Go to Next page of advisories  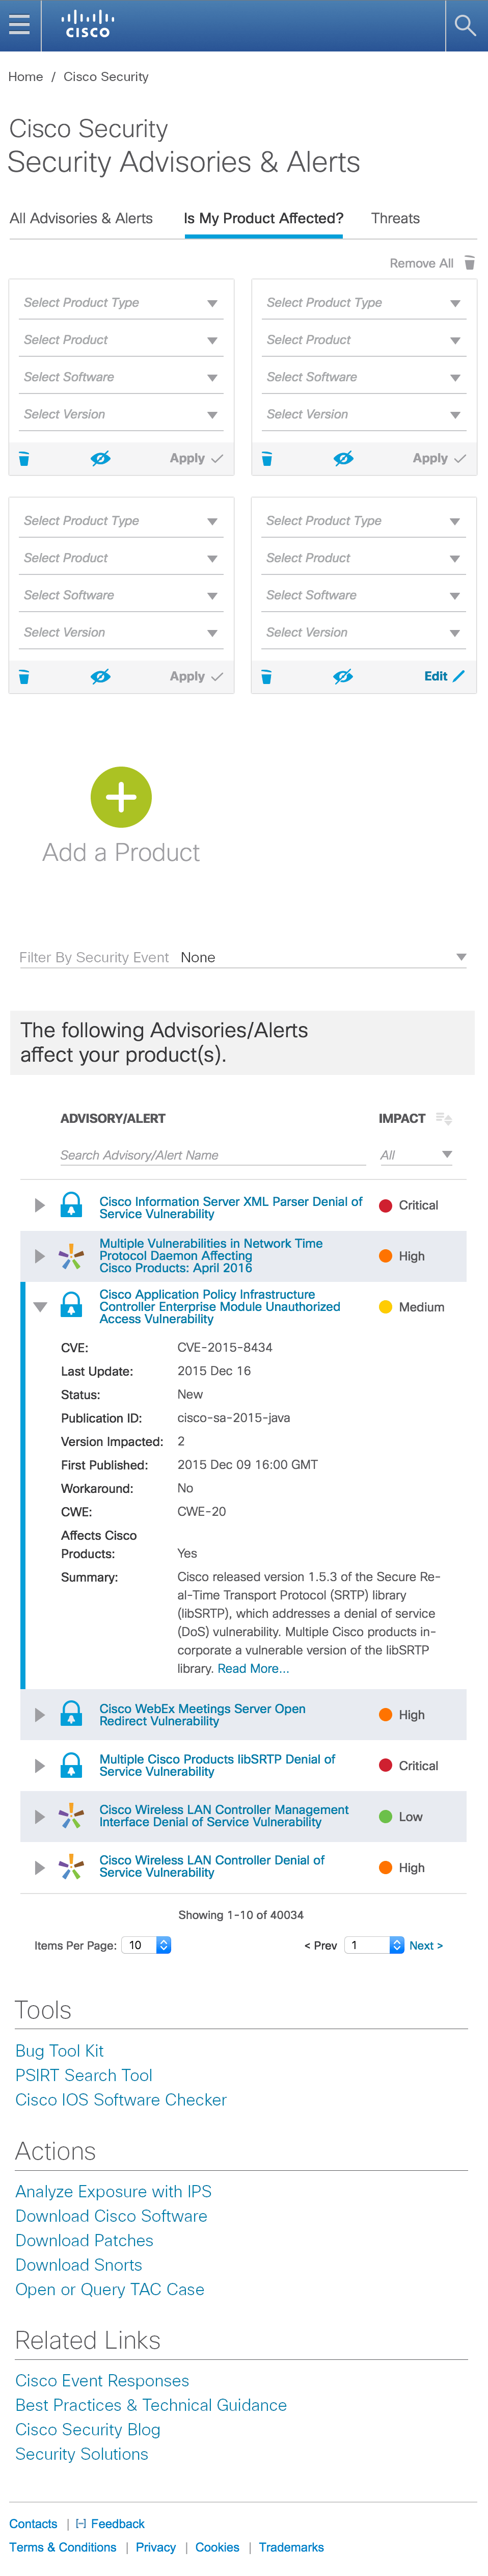426,1945
